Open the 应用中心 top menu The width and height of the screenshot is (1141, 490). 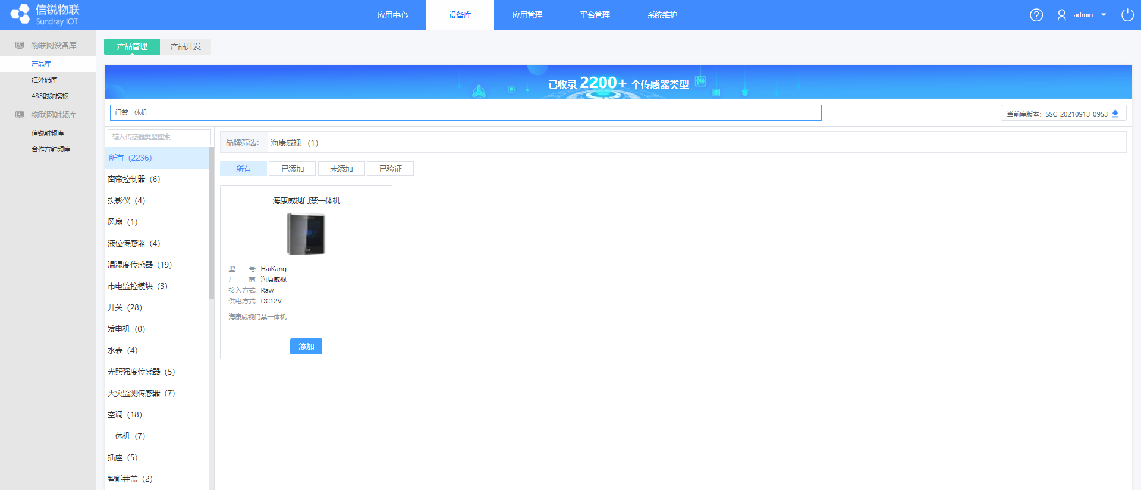click(392, 15)
